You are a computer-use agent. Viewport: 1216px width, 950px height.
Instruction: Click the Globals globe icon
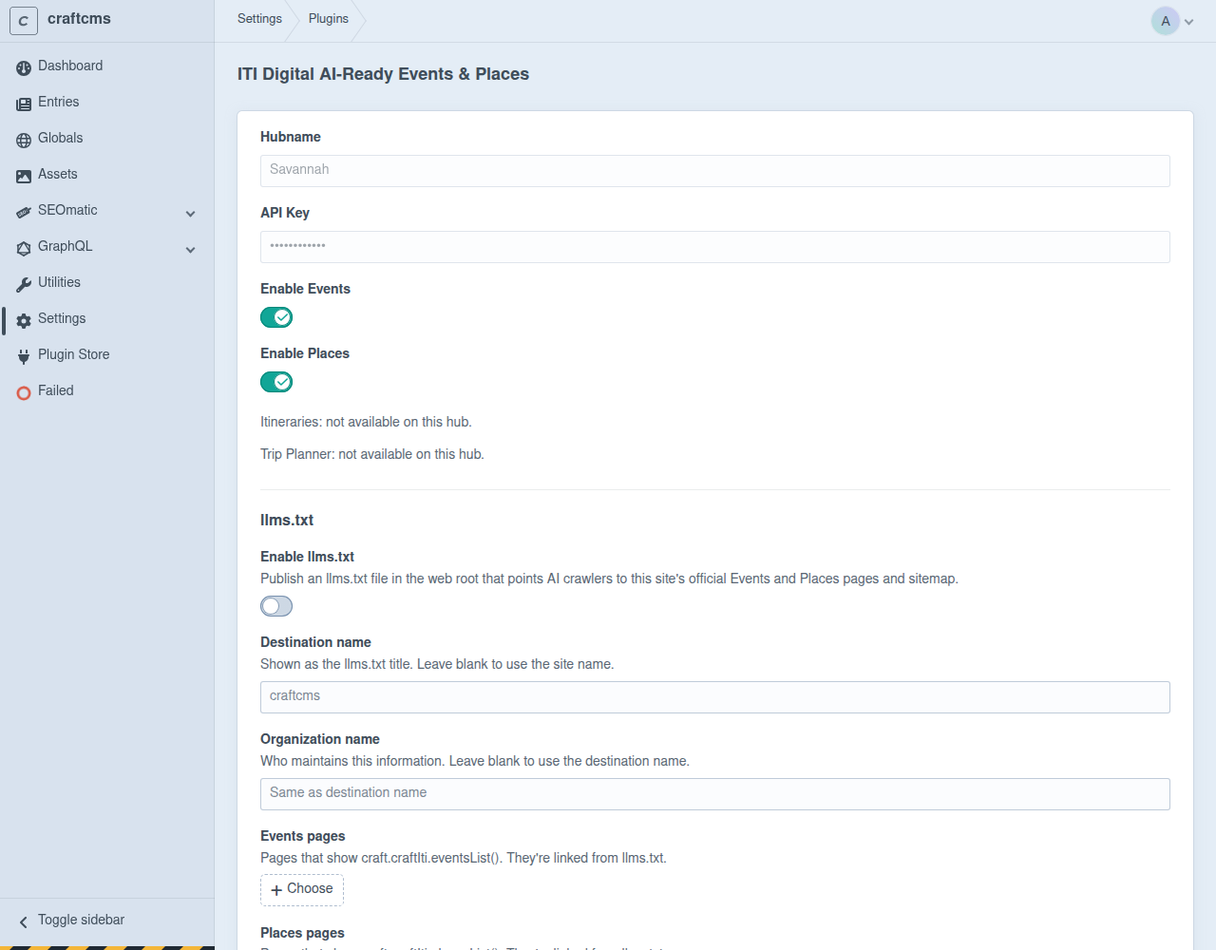pyautogui.click(x=24, y=140)
